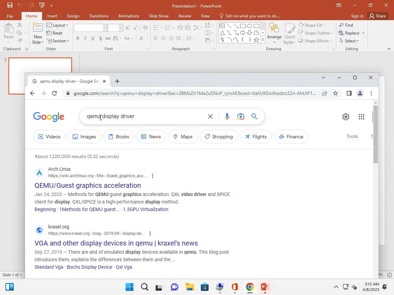Click the Chrome back arrow

(x=32, y=93)
